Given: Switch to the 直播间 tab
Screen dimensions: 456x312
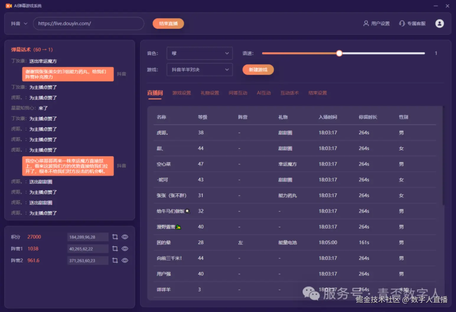Looking at the screenshot, I should (155, 93).
